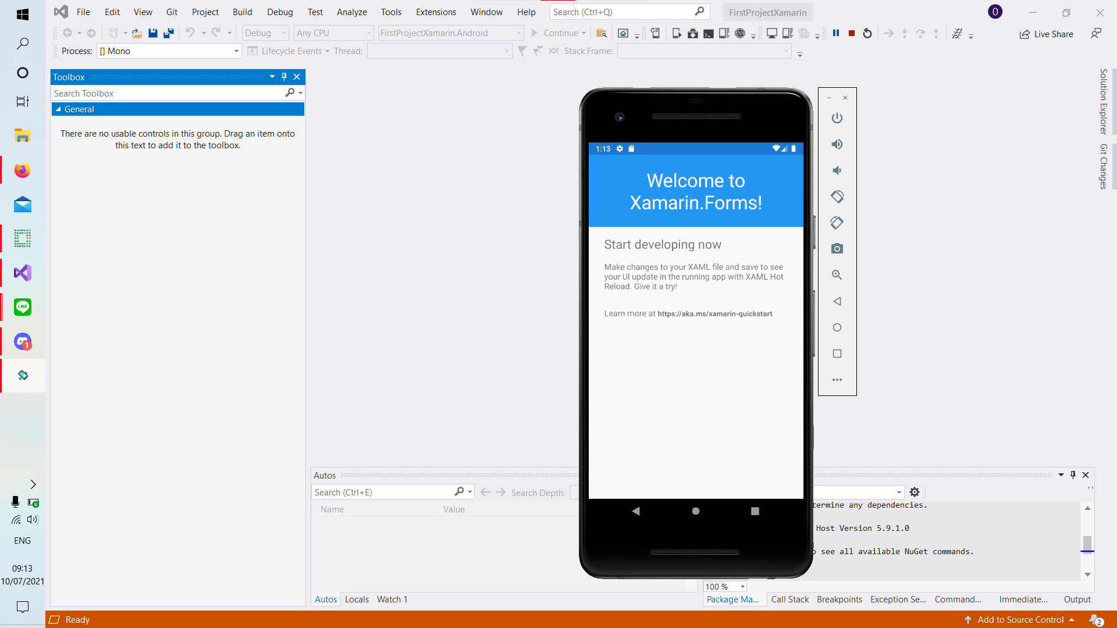Restart the debug session icon
This screenshot has width=1117, height=628.
coord(867,33)
